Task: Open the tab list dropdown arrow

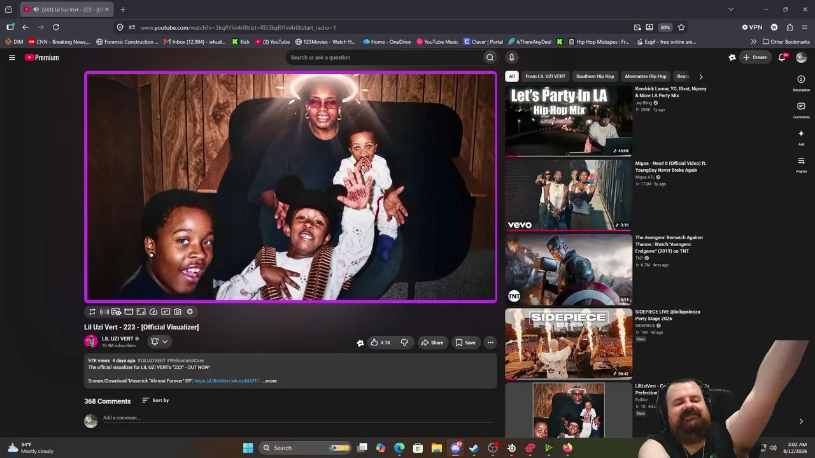Action: (x=731, y=10)
